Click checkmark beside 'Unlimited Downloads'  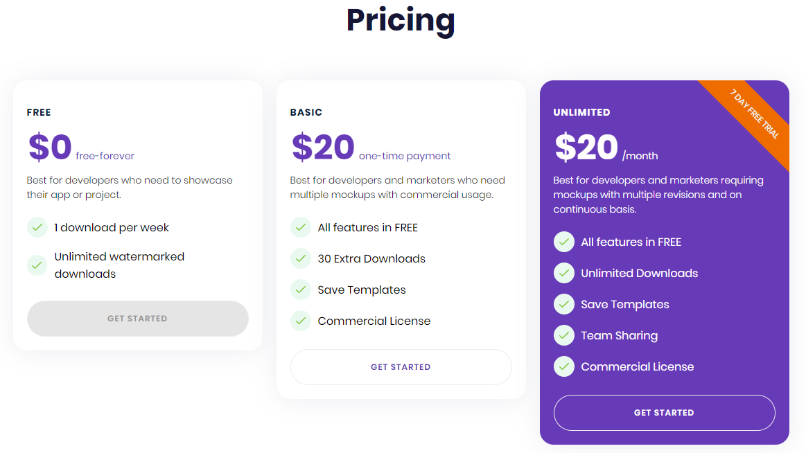[564, 273]
